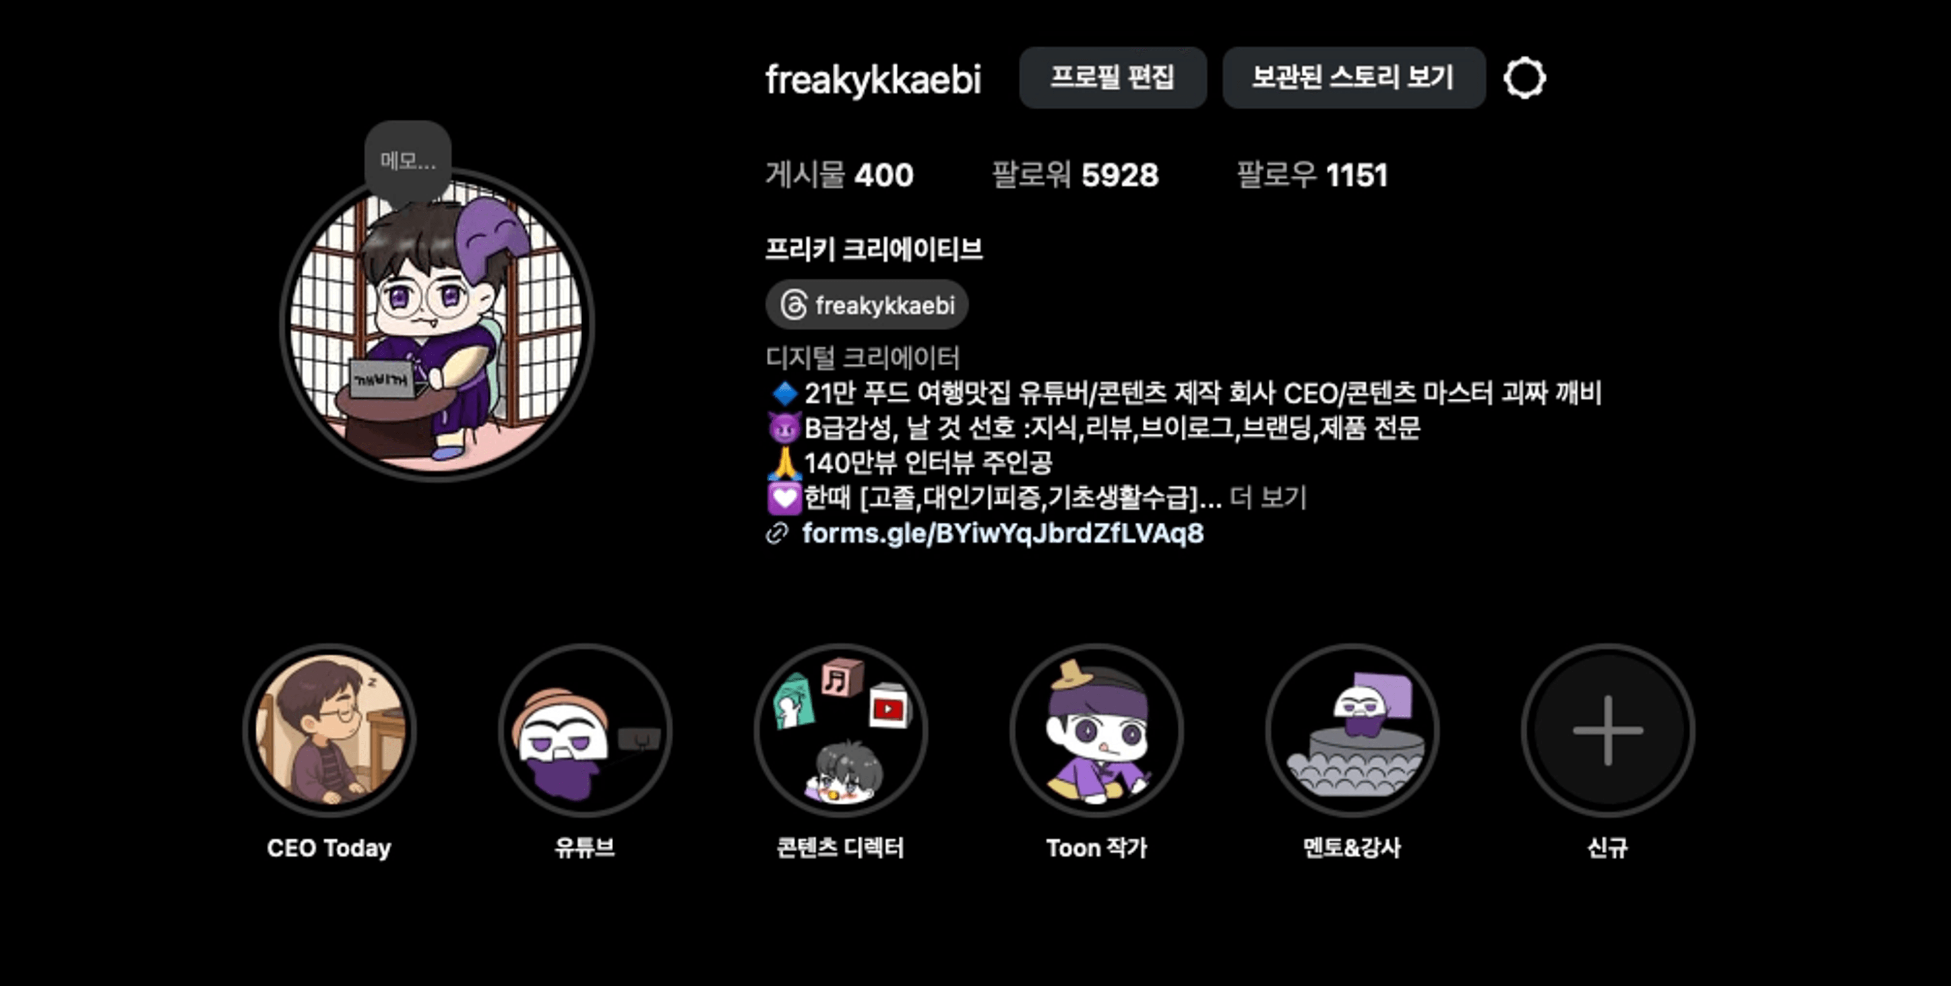Open the CEO Today story highlight

tap(329, 730)
